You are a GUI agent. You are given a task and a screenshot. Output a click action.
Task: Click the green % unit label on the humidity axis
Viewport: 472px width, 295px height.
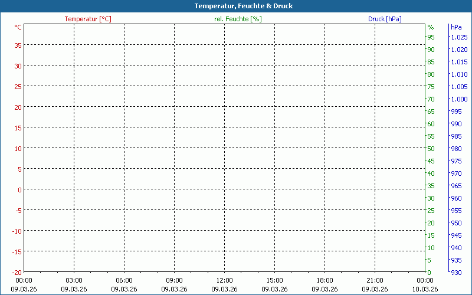431,27
